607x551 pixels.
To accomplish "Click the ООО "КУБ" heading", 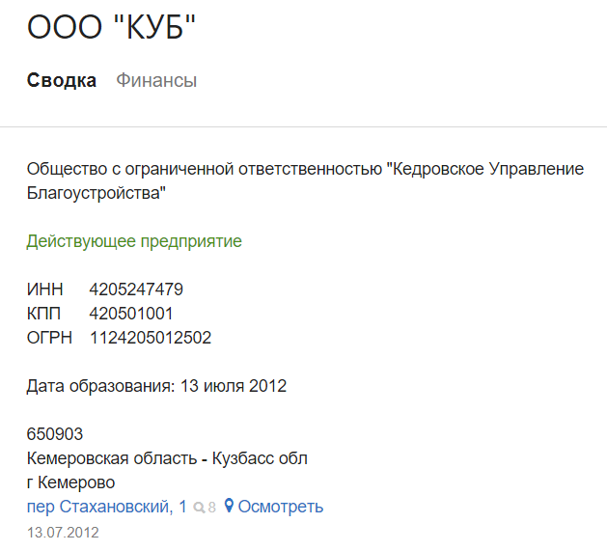I will [111, 27].
